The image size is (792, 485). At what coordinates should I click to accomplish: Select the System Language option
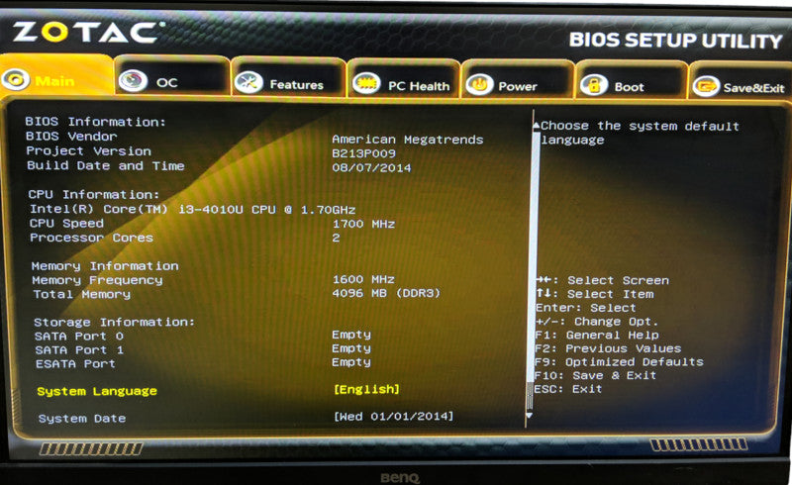[x=97, y=392]
